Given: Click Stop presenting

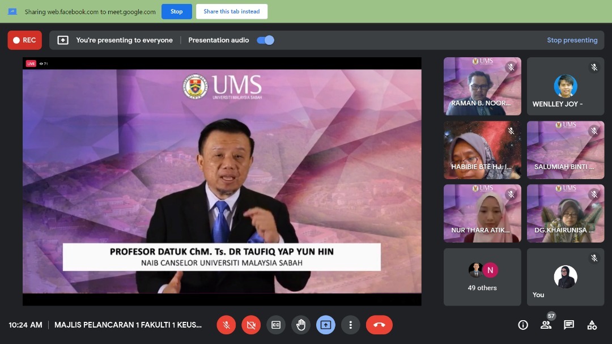Looking at the screenshot, I should click(x=572, y=40).
